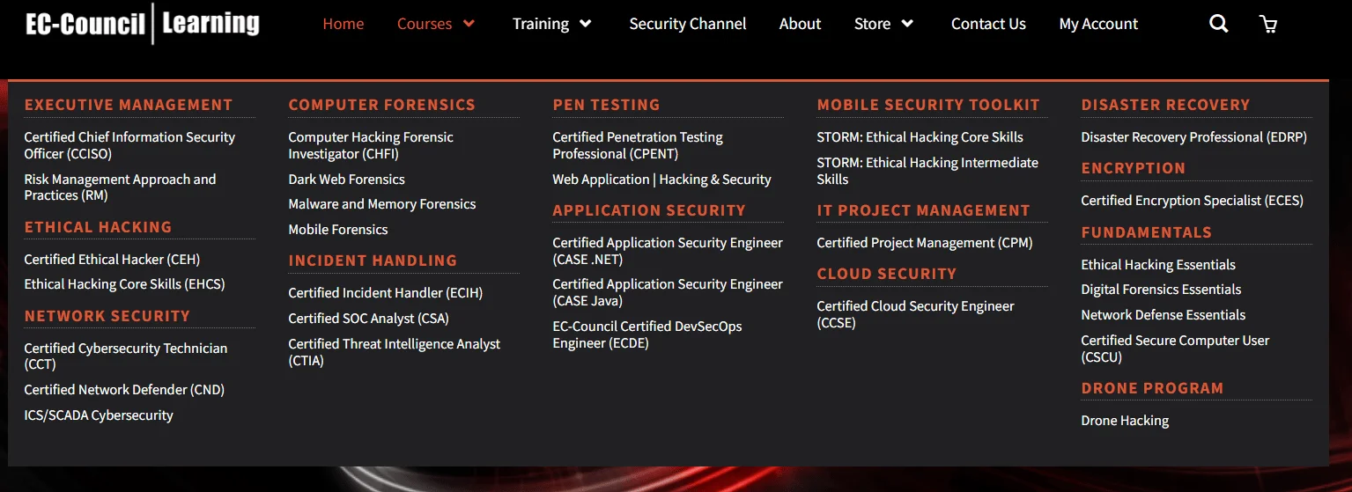Click the Mobile Security Toolkit heading

click(x=928, y=105)
